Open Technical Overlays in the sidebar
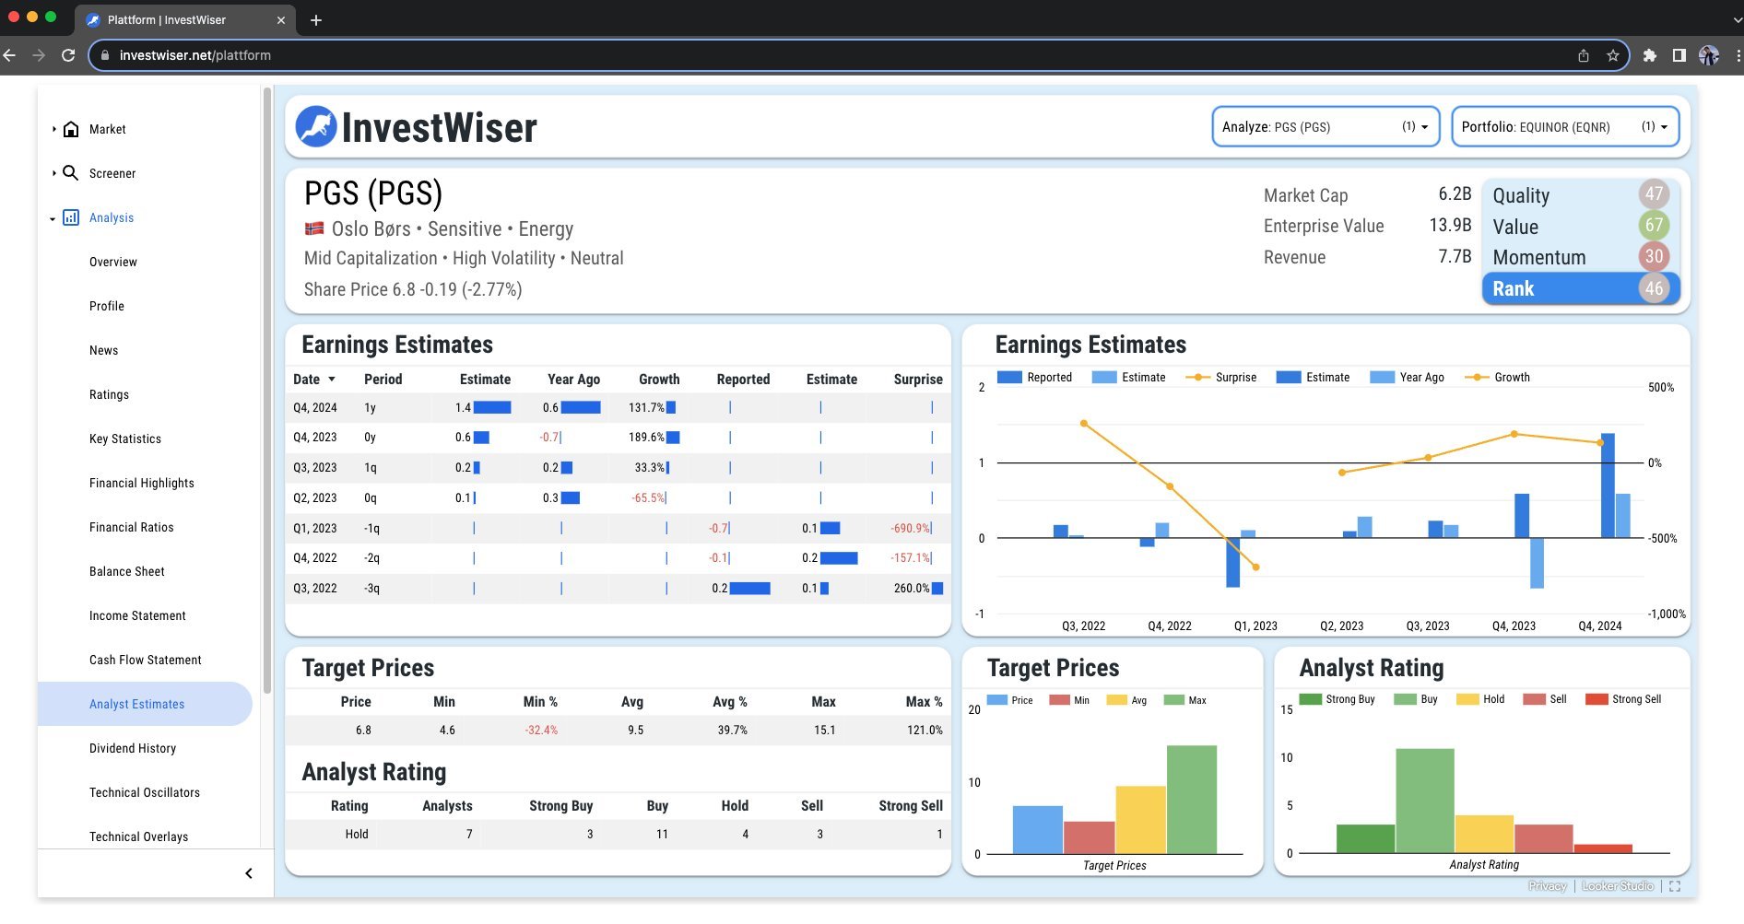The height and width of the screenshot is (924, 1744). pos(139,836)
